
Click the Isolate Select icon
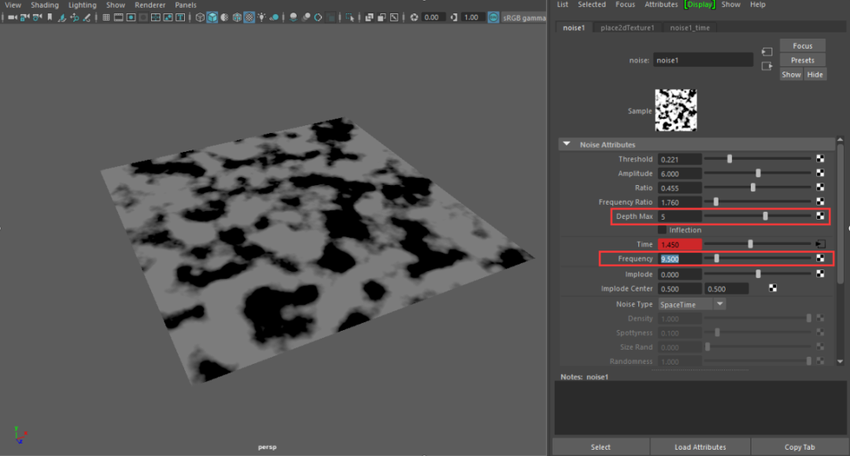click(x=349, y=17)
